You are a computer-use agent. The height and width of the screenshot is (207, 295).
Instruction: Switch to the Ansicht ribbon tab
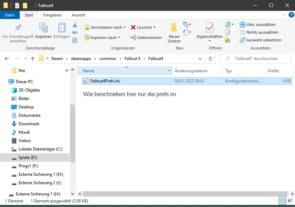(78, 15)
